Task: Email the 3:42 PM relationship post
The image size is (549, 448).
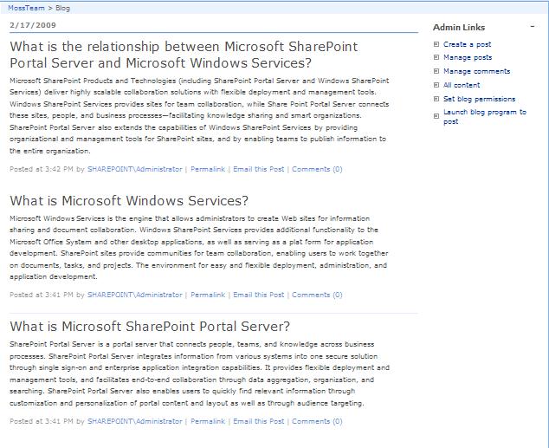Action: pos(258,169)
